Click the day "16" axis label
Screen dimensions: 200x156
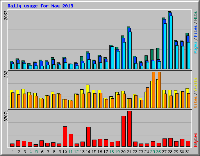100,152
